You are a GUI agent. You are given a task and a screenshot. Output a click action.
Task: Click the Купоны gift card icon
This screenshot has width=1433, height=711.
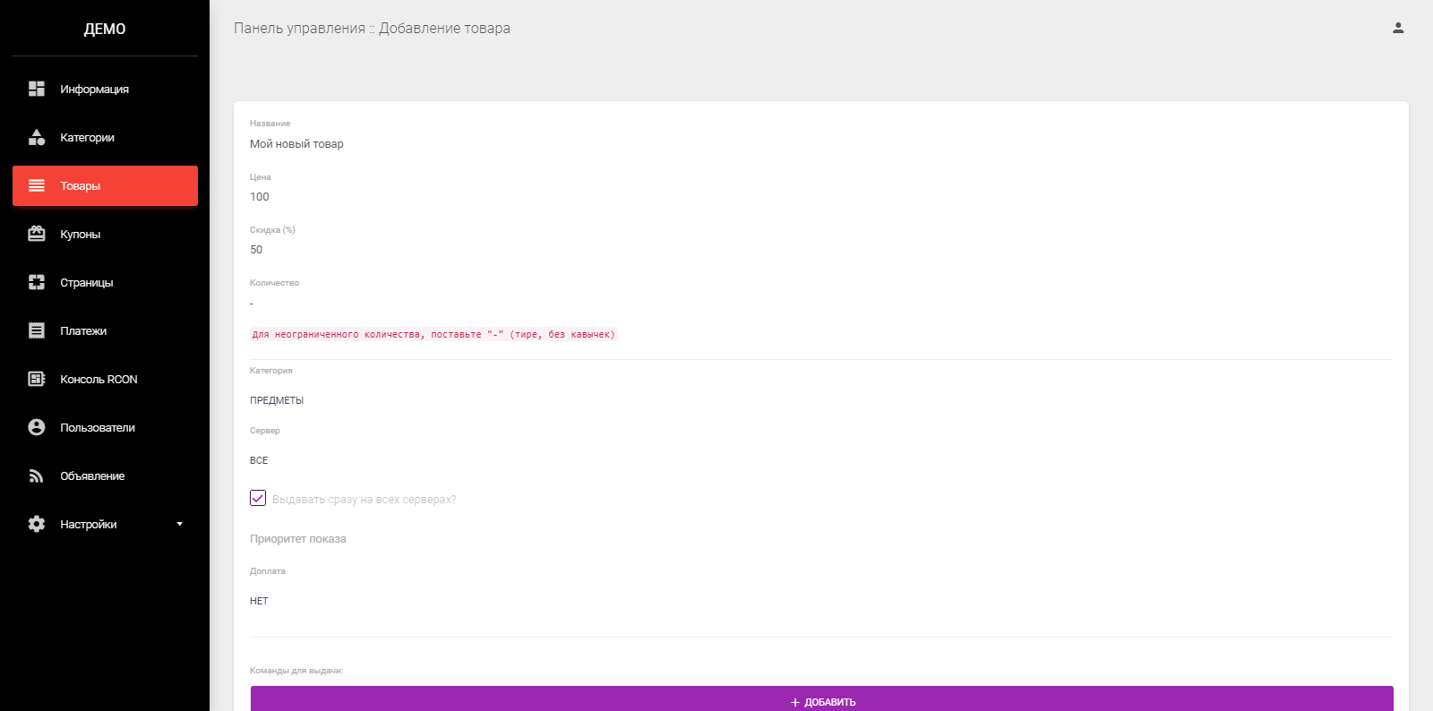click(37, 234)
